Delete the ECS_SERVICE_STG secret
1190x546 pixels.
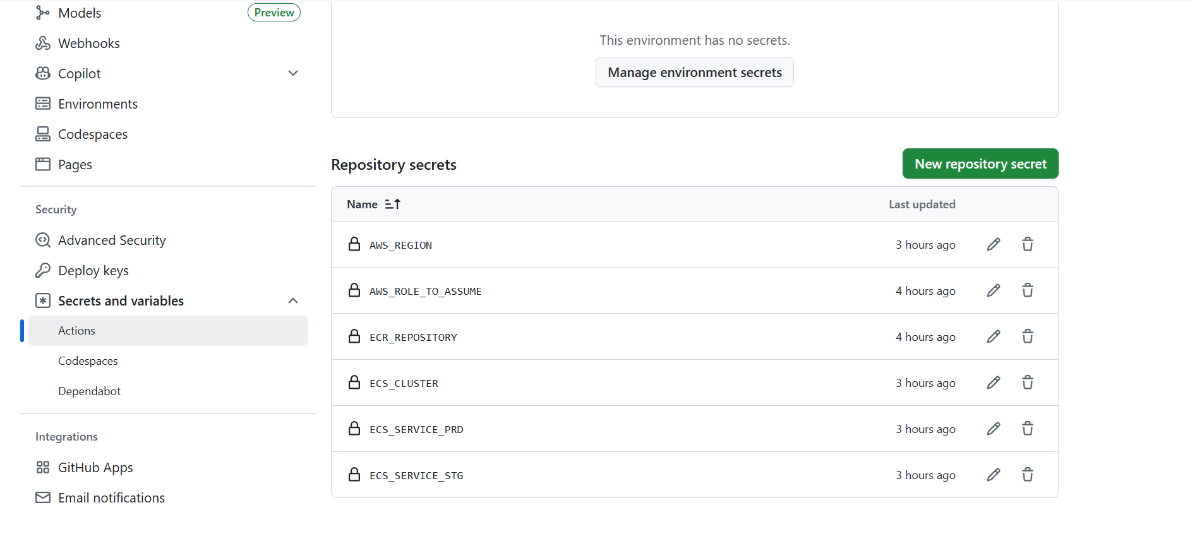[x=1028, y=475]
